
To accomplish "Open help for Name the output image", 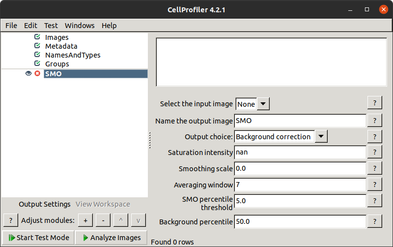I will pos(375,121).
